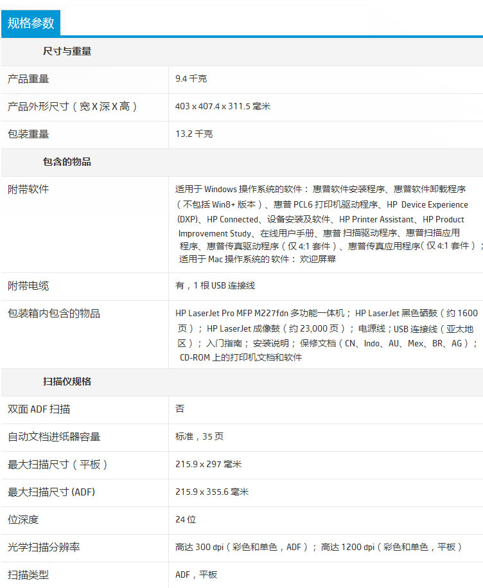Screen dimensions: 483x588
Task: Click the 9.4 千克 value
Action: point(191,79)
